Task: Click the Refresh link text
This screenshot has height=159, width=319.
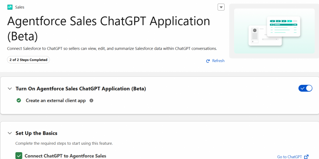Action: click(x=218, y=61)
